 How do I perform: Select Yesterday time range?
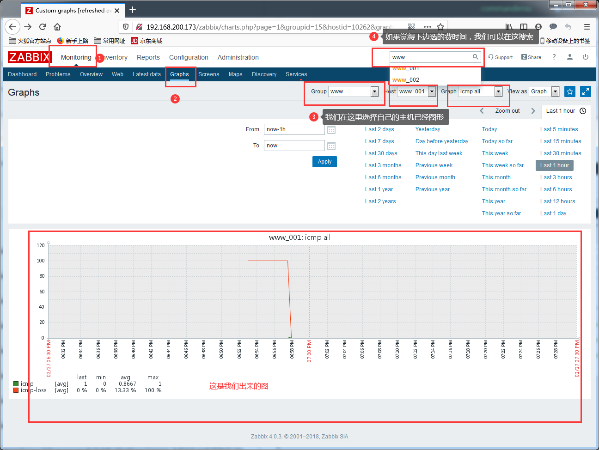(x=428, y=129)
